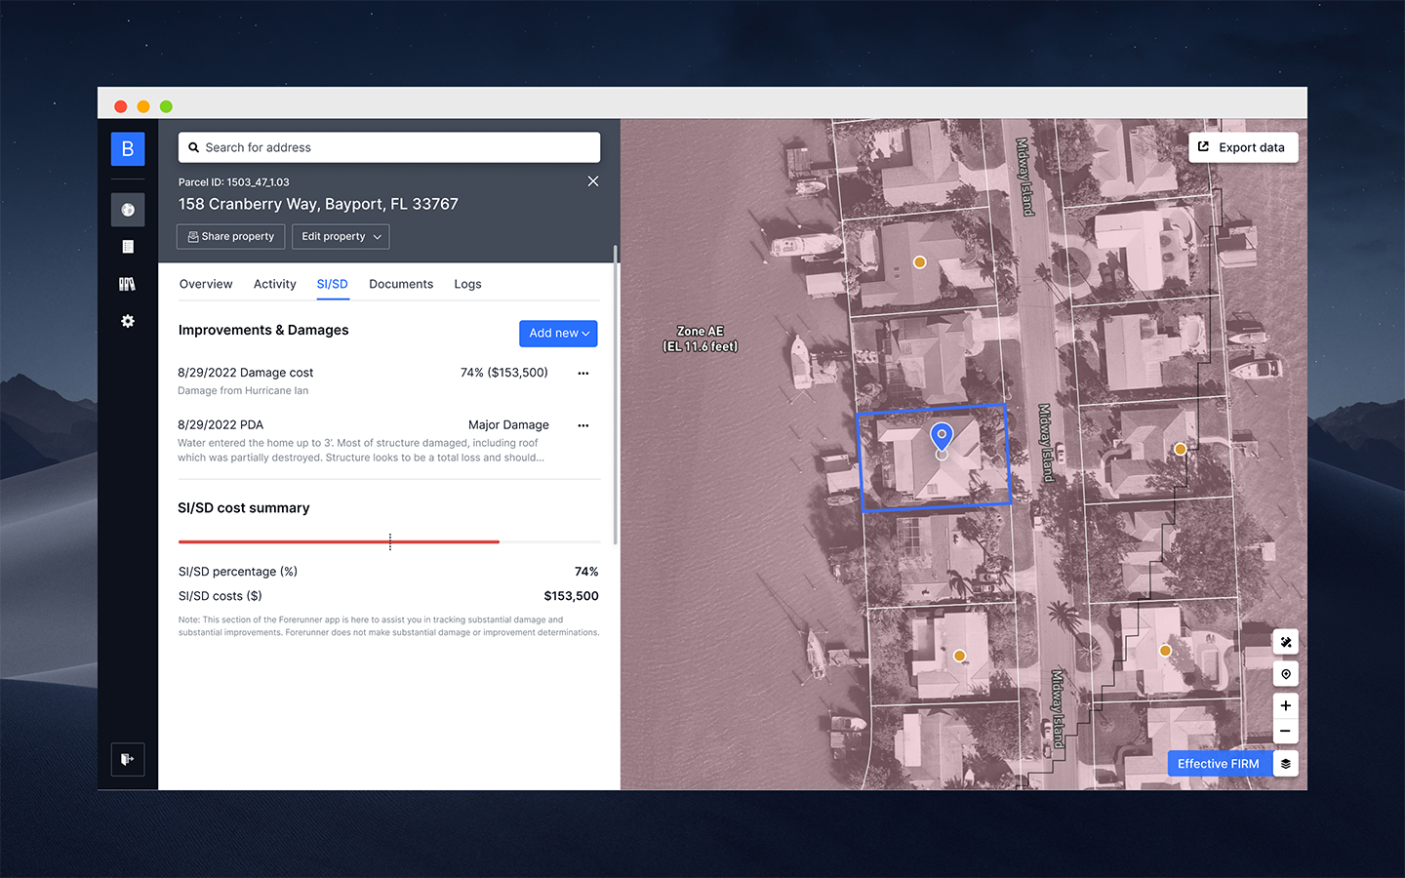
Task: Click the green macOS fullscreen button
Action: [166, 106]
